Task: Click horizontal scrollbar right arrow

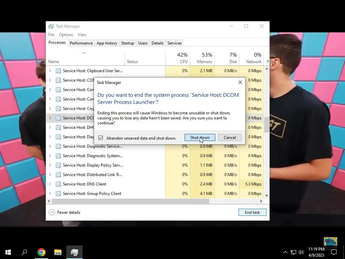Action: click(261, 201)
